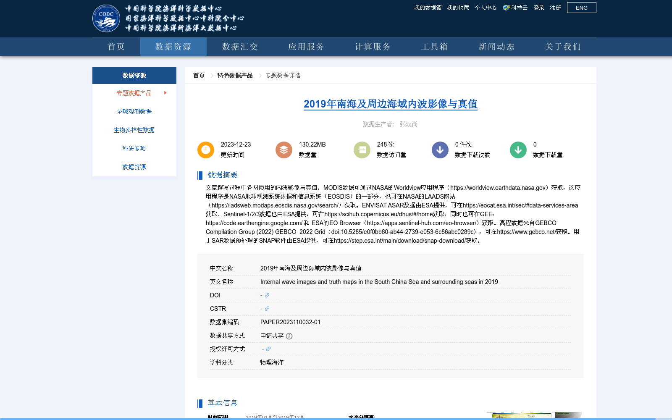This screenshot has height=420, width=672.
Task: Click the 基本信息 section heading
Action: point(223,403)
